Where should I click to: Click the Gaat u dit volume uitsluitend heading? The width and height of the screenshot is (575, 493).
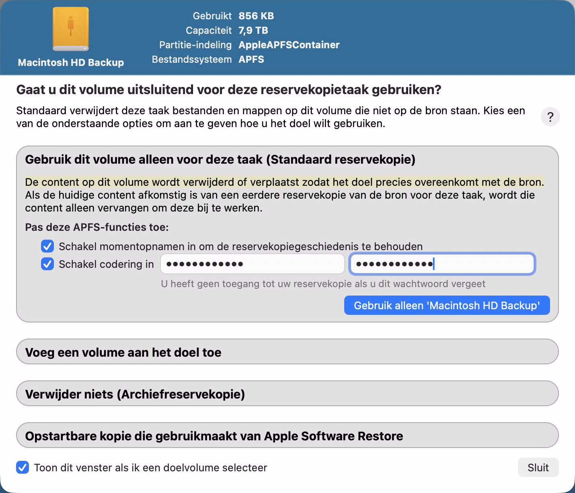pyautogui.click(x=229, y=90)
